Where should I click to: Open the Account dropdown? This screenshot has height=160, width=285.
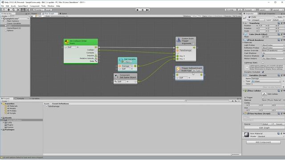pyautogui.click(x=250, y=10)
